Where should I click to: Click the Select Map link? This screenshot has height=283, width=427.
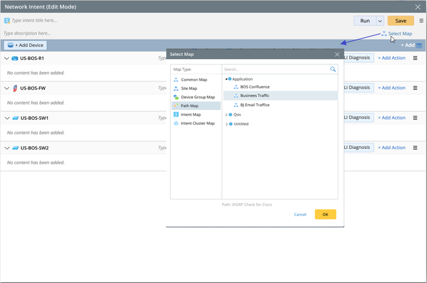[400, 33]
